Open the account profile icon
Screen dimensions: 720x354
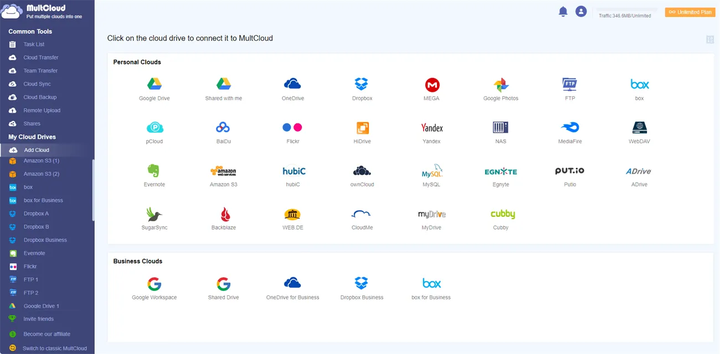coord(581,11)
